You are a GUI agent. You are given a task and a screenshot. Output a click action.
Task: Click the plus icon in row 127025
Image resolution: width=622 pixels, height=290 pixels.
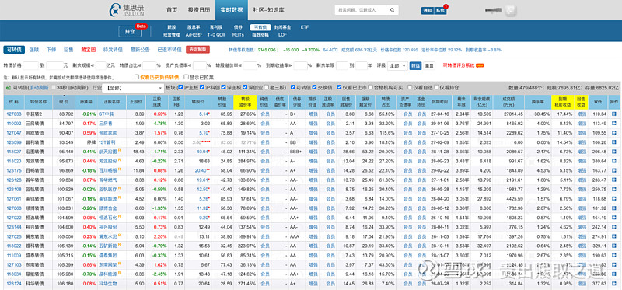click(x=614, y=236)
